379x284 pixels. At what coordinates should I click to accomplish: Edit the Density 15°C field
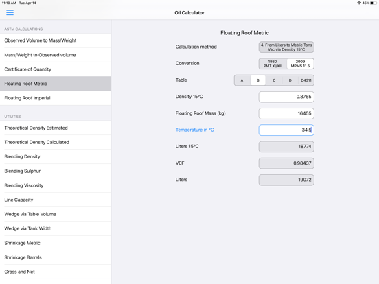pos(286,97)
